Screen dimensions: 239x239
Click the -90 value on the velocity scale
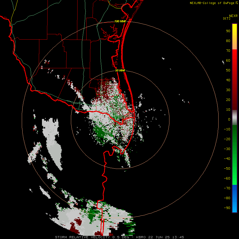click(x=227, y=208)
